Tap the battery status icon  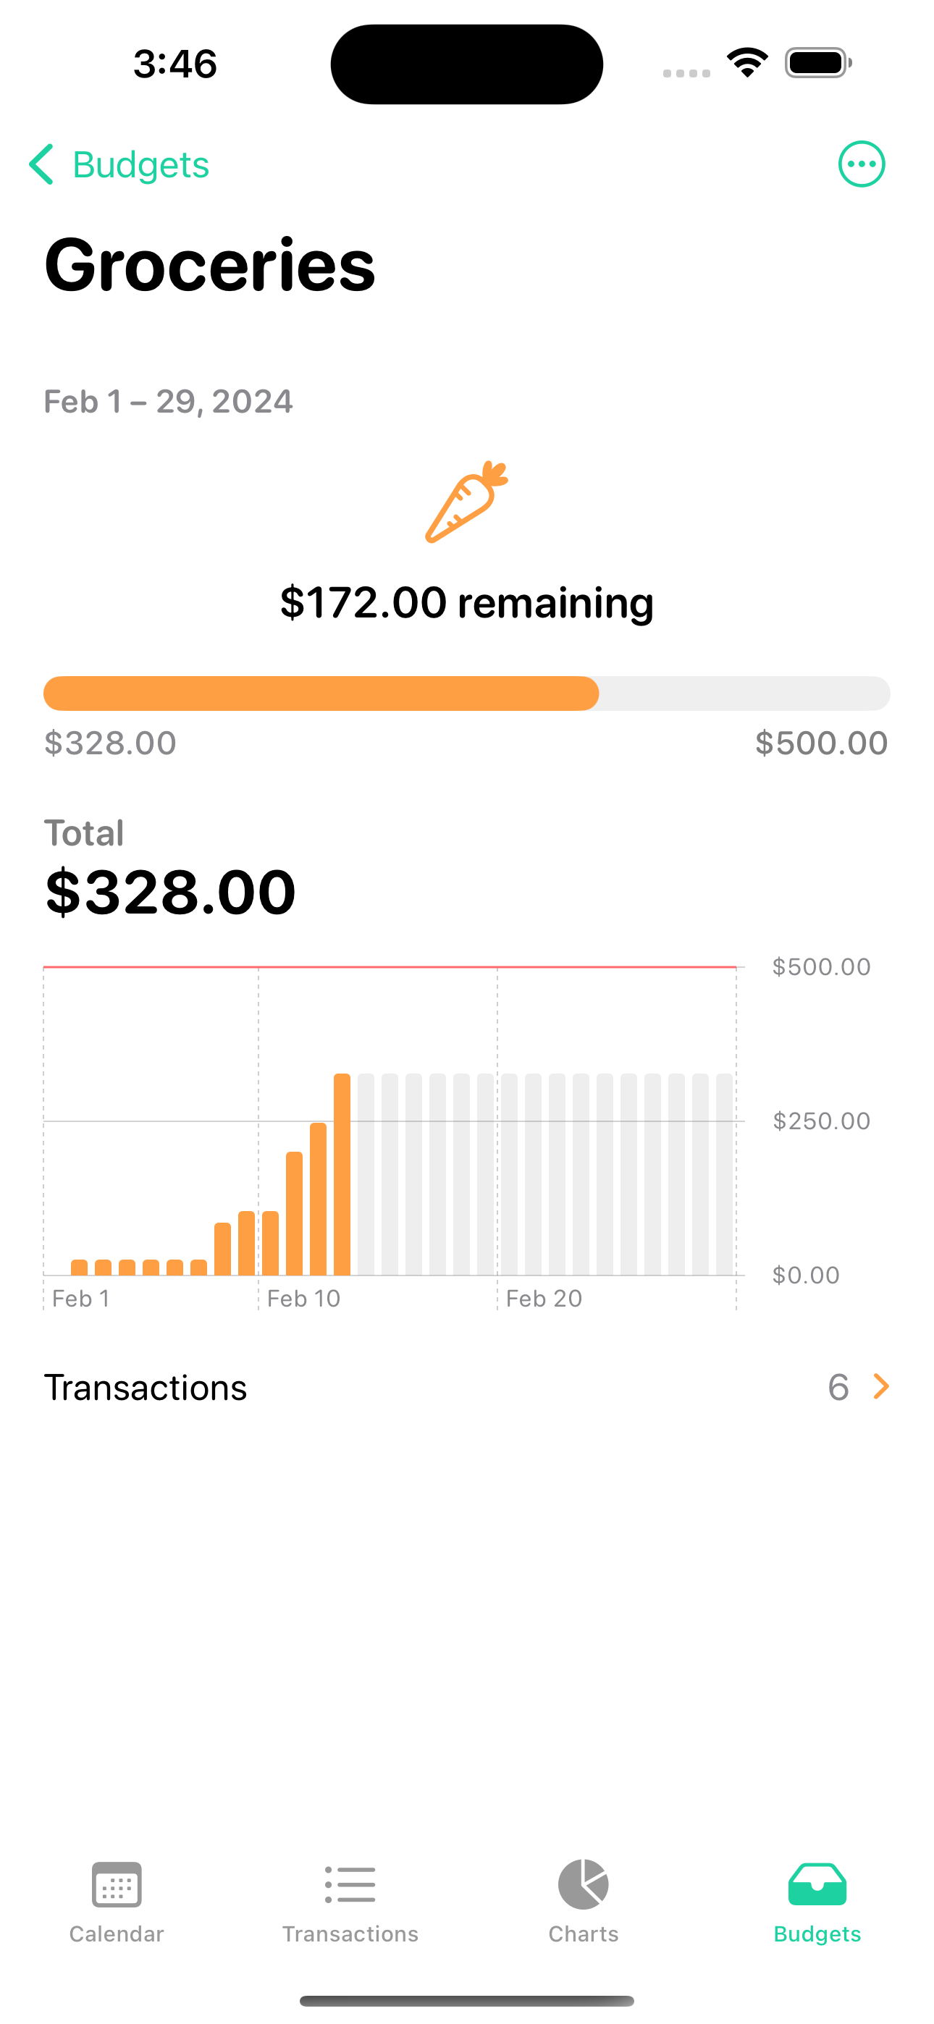click(817, 63)
